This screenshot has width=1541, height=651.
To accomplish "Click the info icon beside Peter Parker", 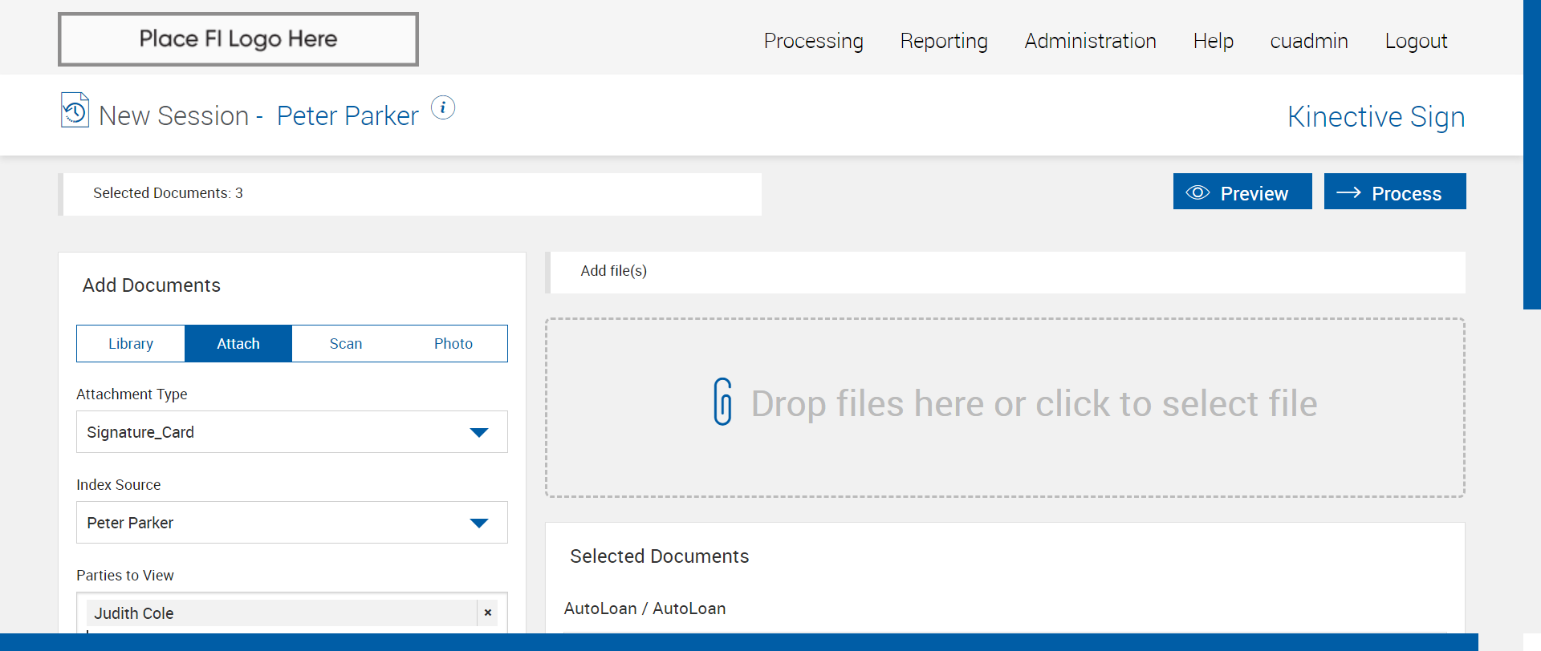I will click(x=443, y=107).
